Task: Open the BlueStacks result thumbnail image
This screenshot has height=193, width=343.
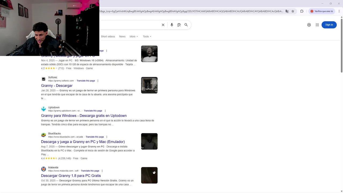Action: 149,141
